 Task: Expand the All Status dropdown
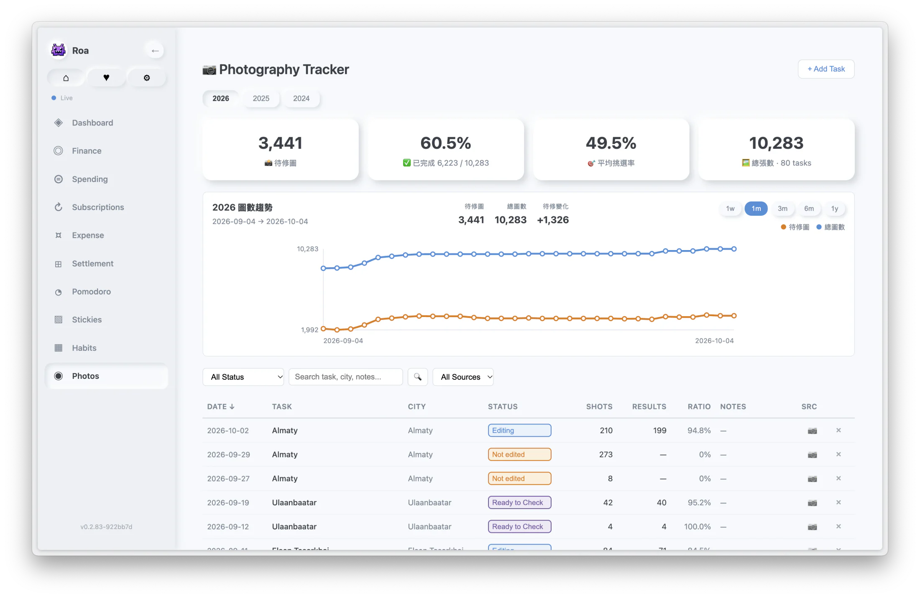[x=243, y=377]
